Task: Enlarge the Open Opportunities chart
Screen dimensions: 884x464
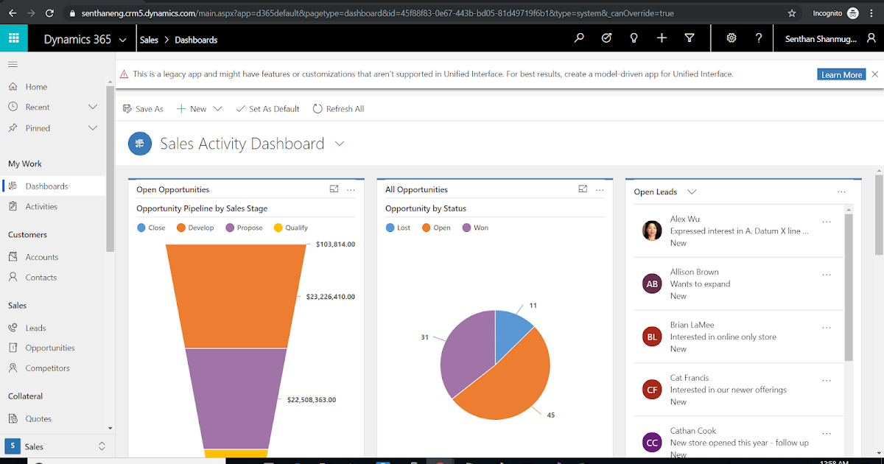Action: coord(334,189)
